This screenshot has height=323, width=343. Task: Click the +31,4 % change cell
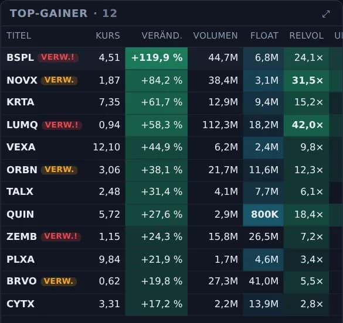click(157, 192)
